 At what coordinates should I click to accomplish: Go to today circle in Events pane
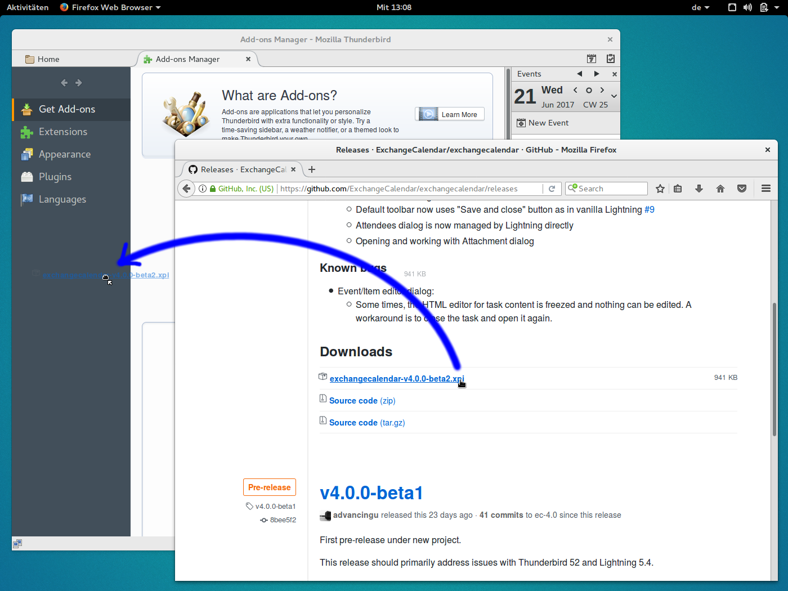589,90
